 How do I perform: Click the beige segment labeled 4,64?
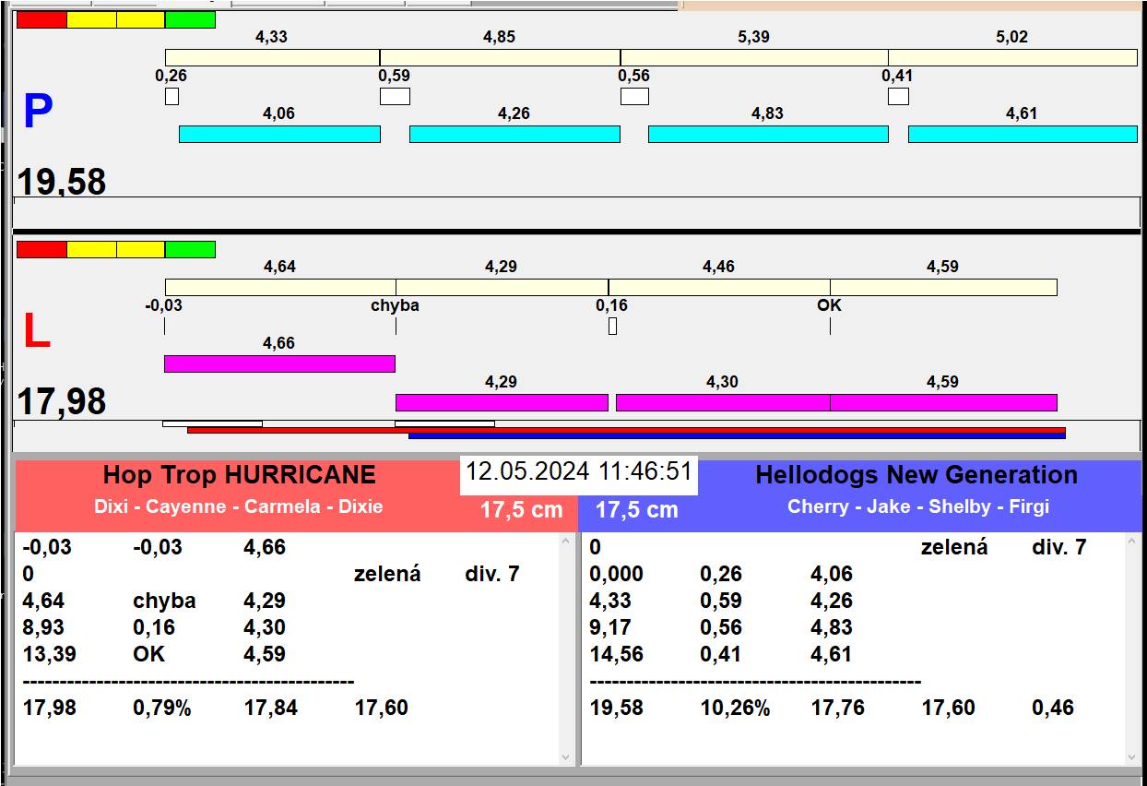coord(280,287)
